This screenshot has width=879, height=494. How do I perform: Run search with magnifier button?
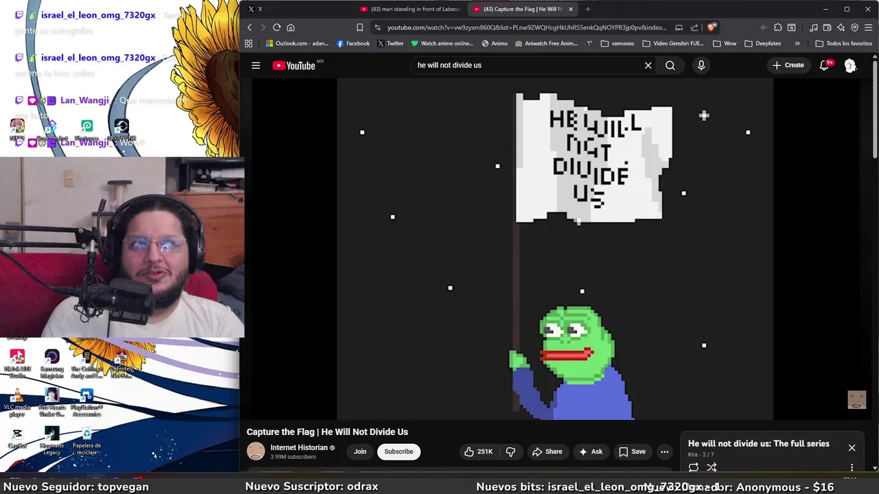point(670,65)
